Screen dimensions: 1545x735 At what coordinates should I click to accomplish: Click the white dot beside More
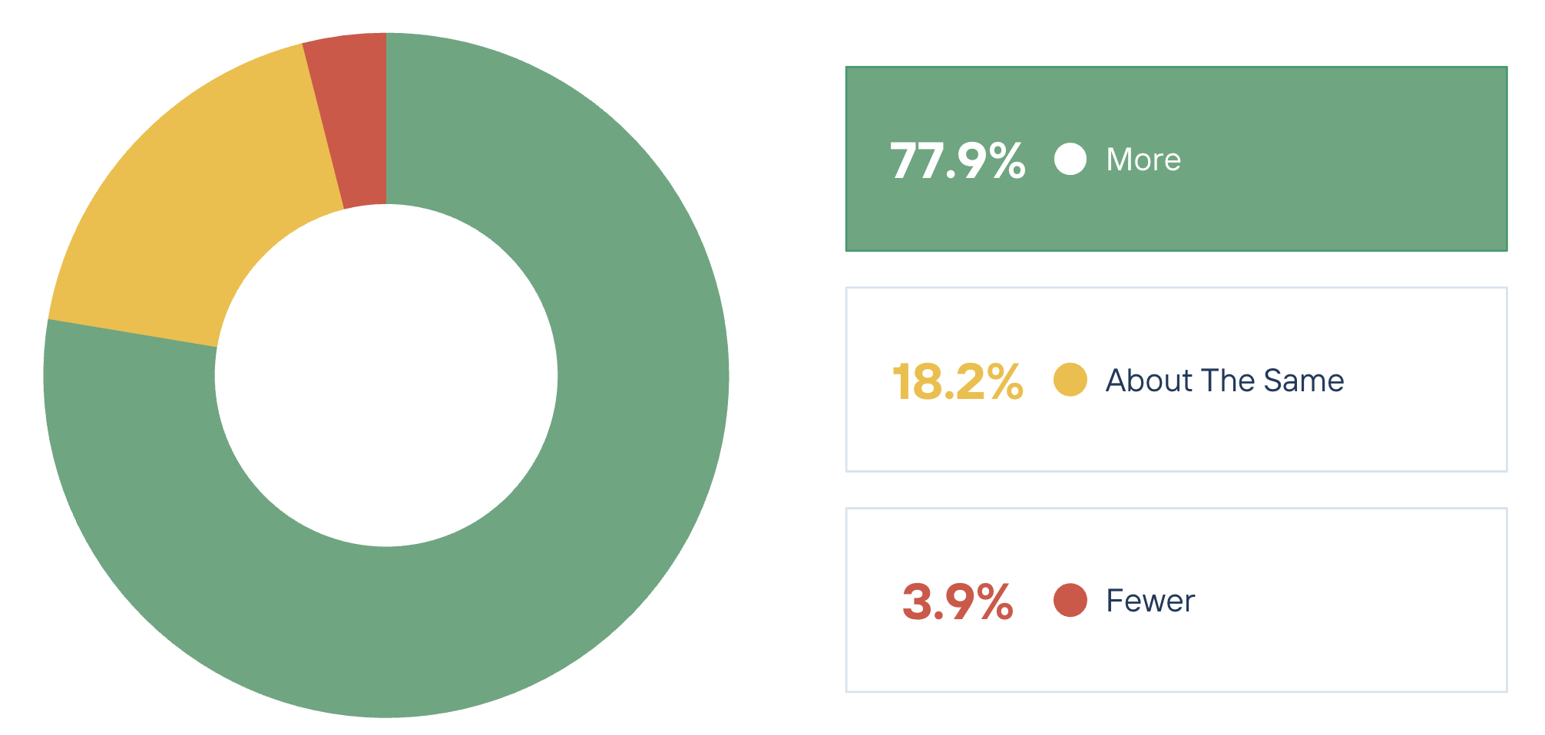click(x=1070, y=160)
